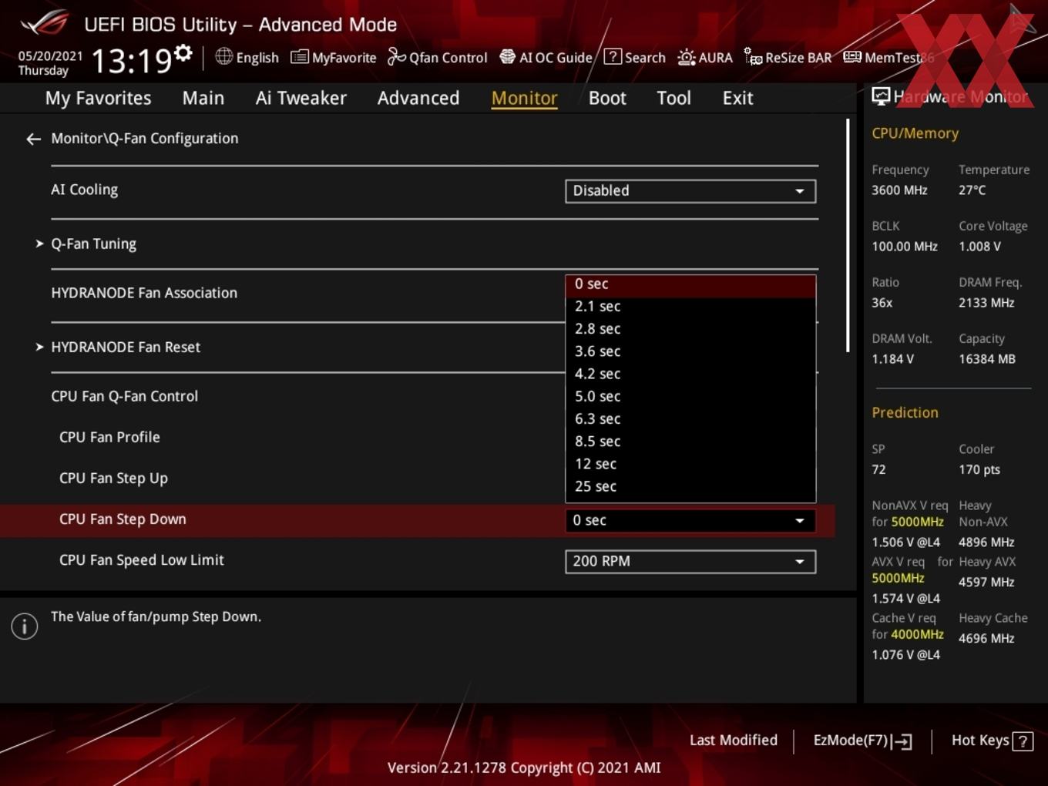Open the Tool tab
The width and height of the screenshot is (1048, 786).
[673, 98]
